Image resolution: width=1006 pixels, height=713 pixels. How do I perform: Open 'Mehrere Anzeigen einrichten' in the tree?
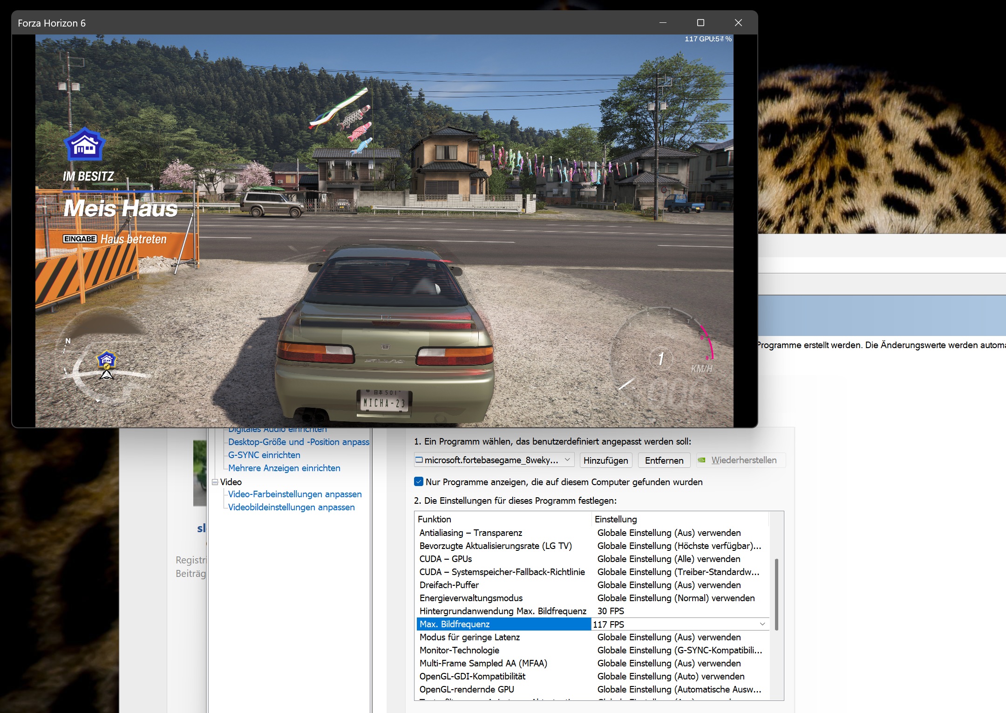tap(284, 468)
